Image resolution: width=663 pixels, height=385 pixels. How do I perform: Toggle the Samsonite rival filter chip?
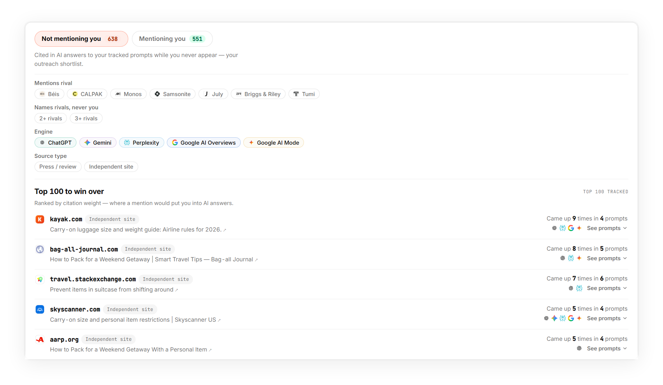point(172,94)
